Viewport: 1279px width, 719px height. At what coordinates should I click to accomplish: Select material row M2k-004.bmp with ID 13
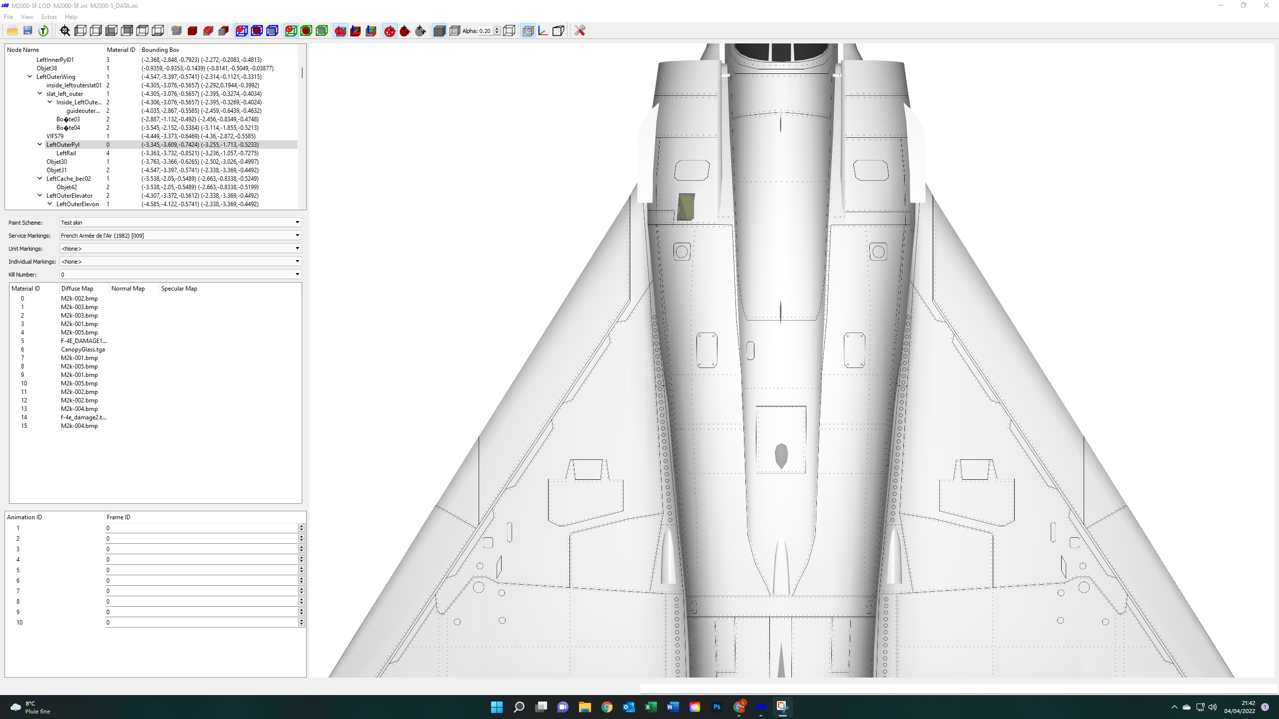tap(155, 409)
